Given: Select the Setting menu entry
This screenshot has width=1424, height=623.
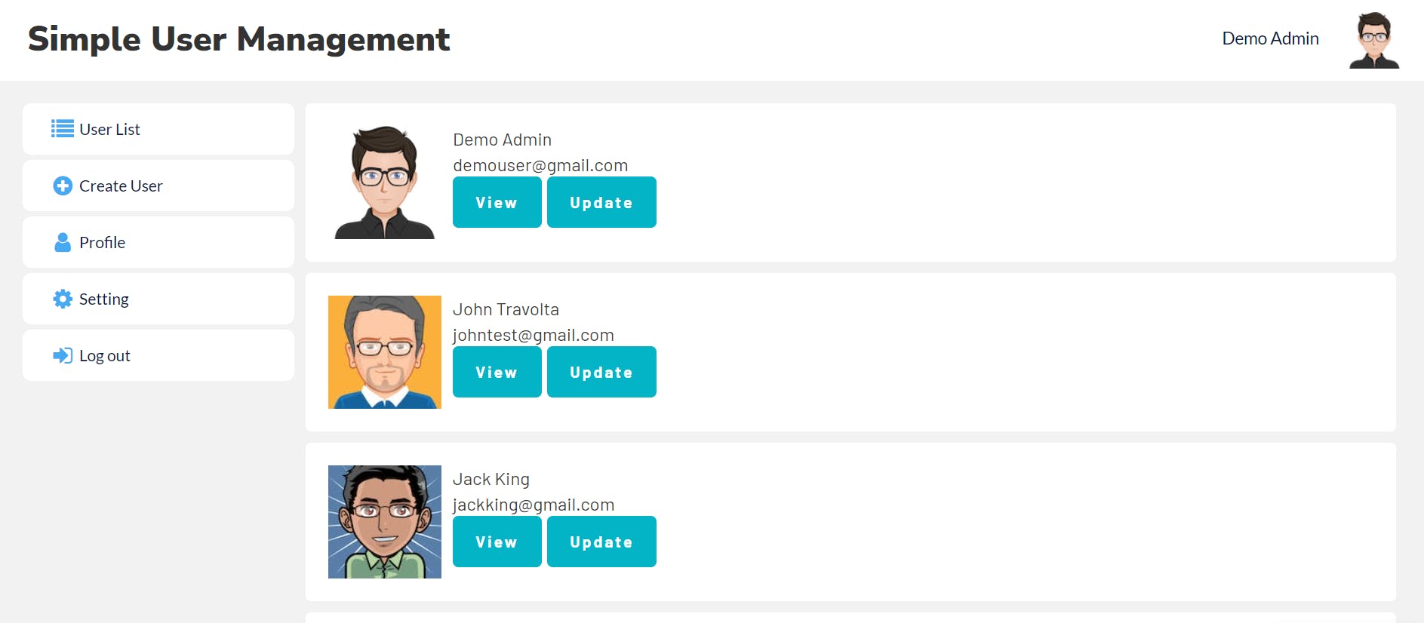Looking at the screenshot, I should (158, 299).
